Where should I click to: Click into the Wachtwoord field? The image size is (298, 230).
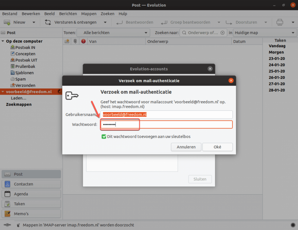click(x=167, y=124)
